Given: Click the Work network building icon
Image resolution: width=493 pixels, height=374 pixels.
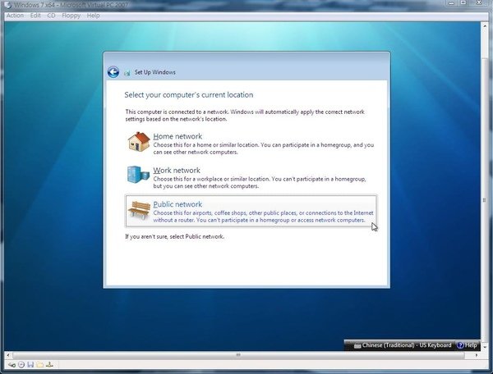Looking at the screenshot, I should [138, 175].
